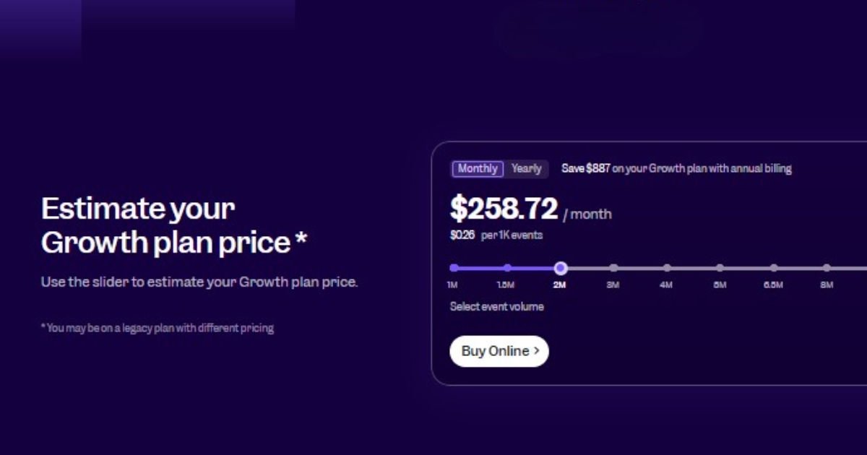
Task: Select the 1.5M event volume tick
Action: 506,267
